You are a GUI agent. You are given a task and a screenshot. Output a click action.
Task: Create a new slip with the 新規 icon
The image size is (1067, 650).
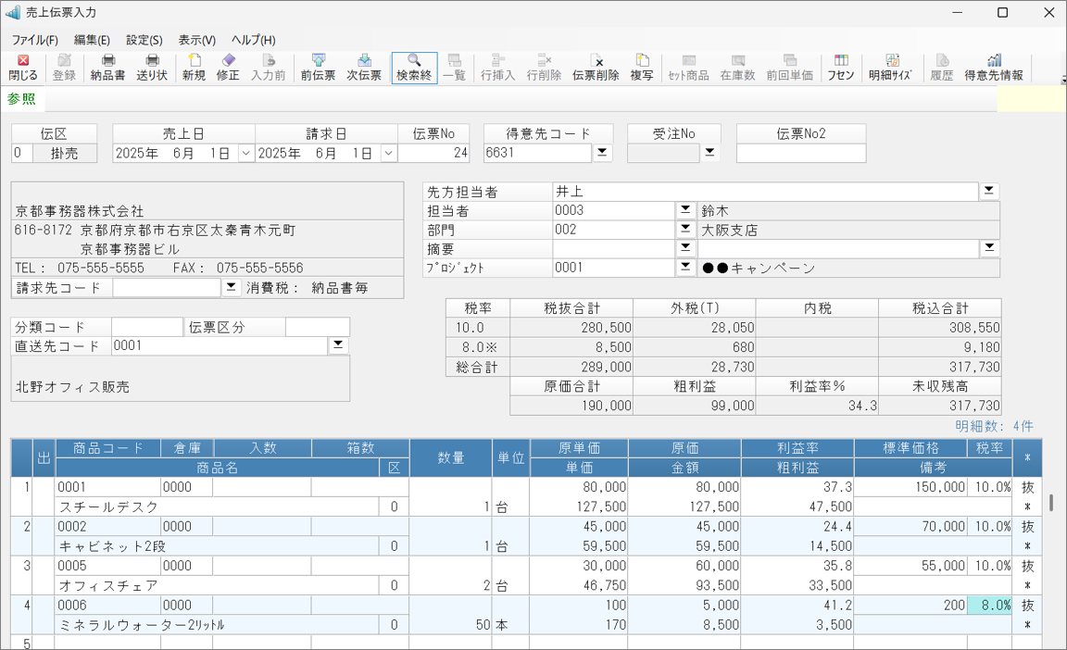pos(194,68)
